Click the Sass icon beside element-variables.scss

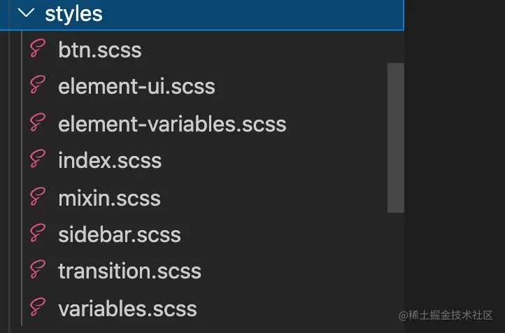pyautogui.click(x=37, y=124)
